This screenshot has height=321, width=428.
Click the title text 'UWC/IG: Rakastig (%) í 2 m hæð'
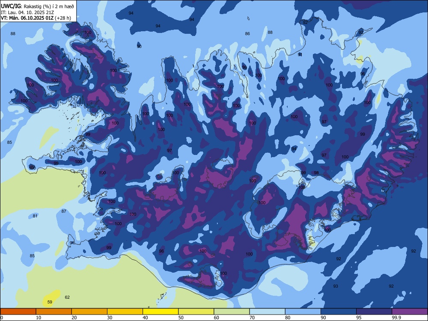pos(37,6)
